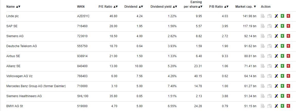296x111 pixels.
Task: Click the Xetra X icon for Airbus SE
Action: coord(276,56)
